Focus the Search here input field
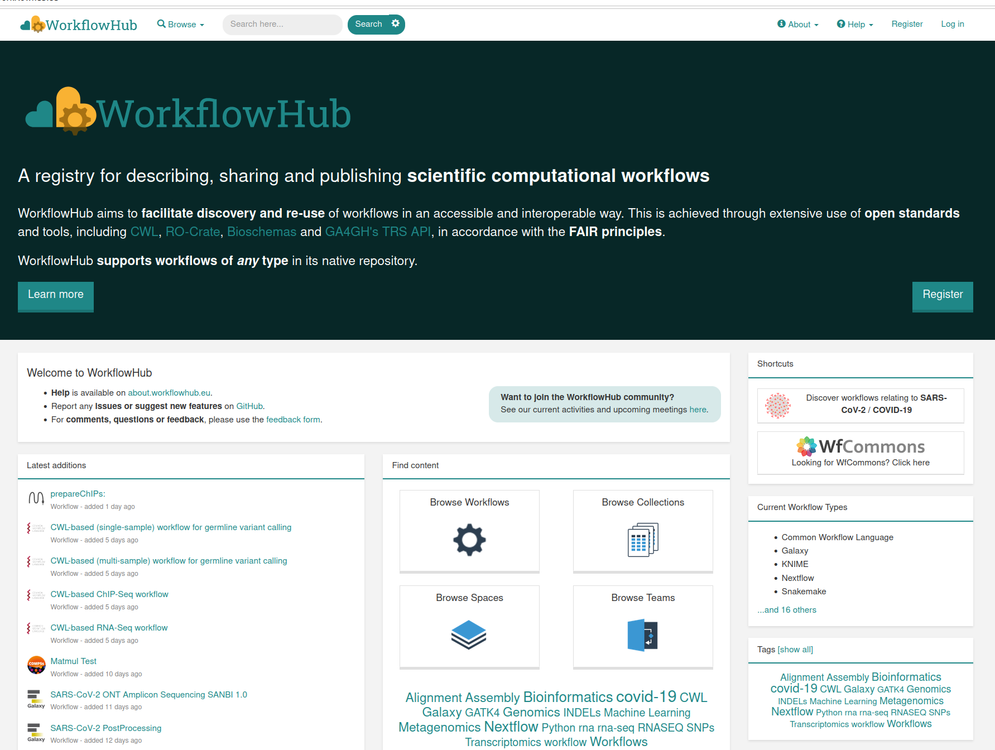Screen dimensions: 995x750 pyautogui.click(x=282, y=25)
